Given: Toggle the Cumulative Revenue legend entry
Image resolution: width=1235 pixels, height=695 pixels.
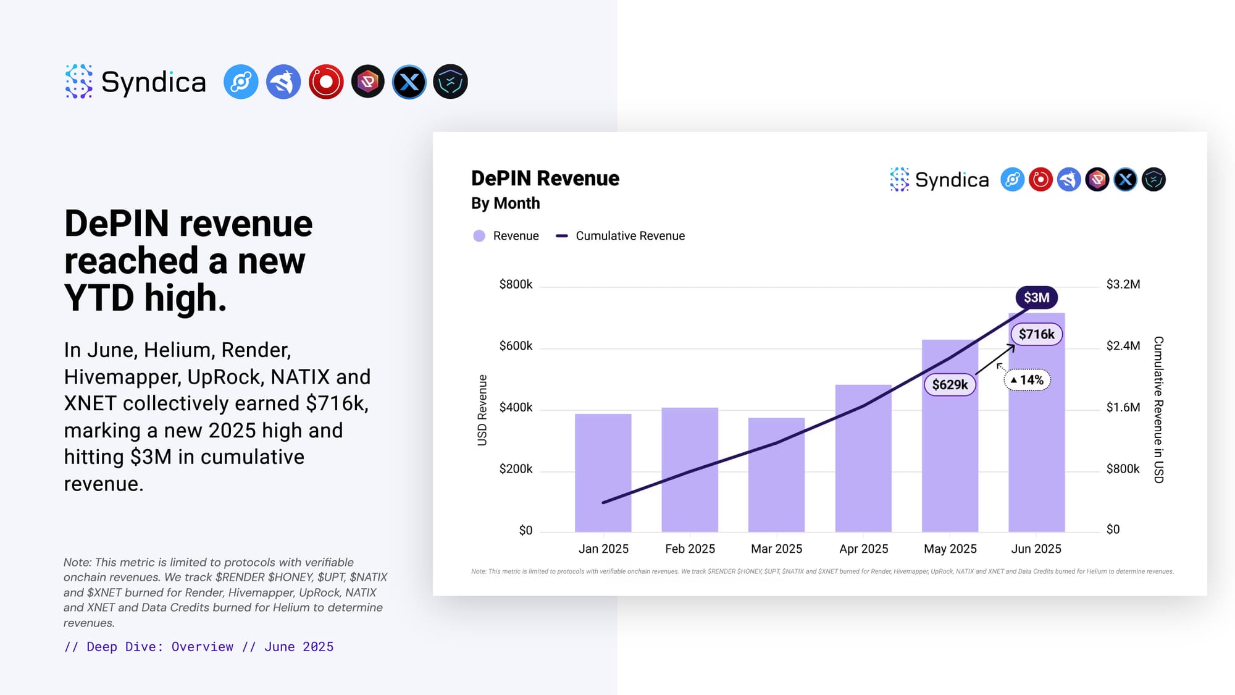Looking at the screenshot, I should pyautogui.click(x=630, y=236).
